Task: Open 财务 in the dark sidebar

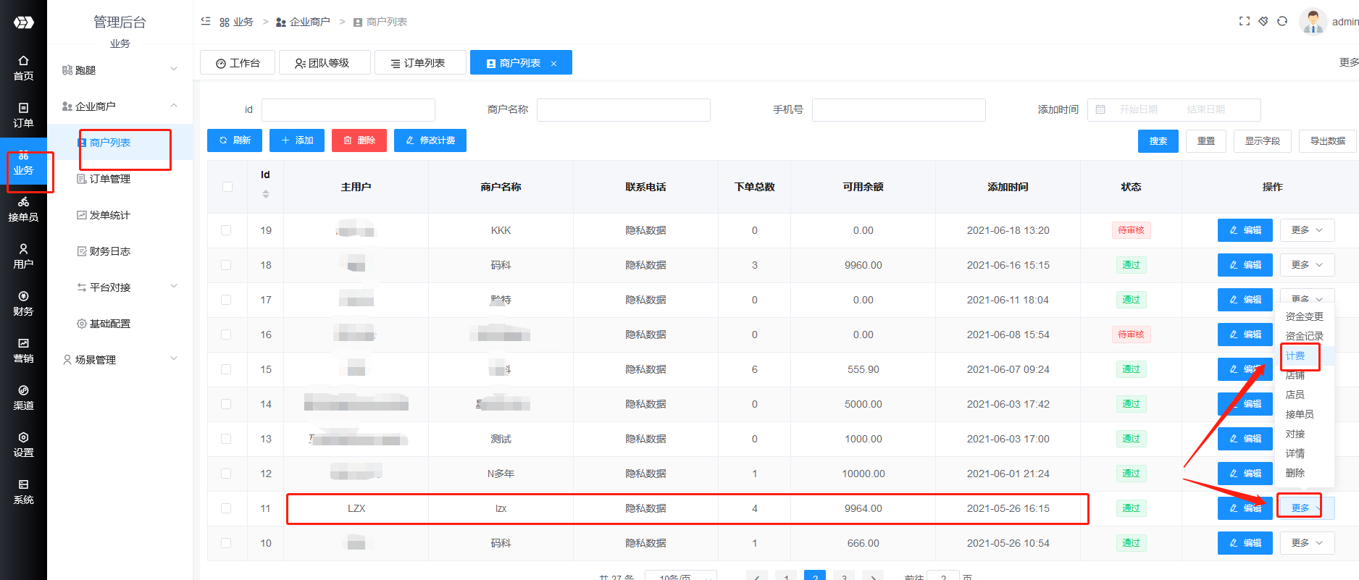Action: [x=23, y=303]
